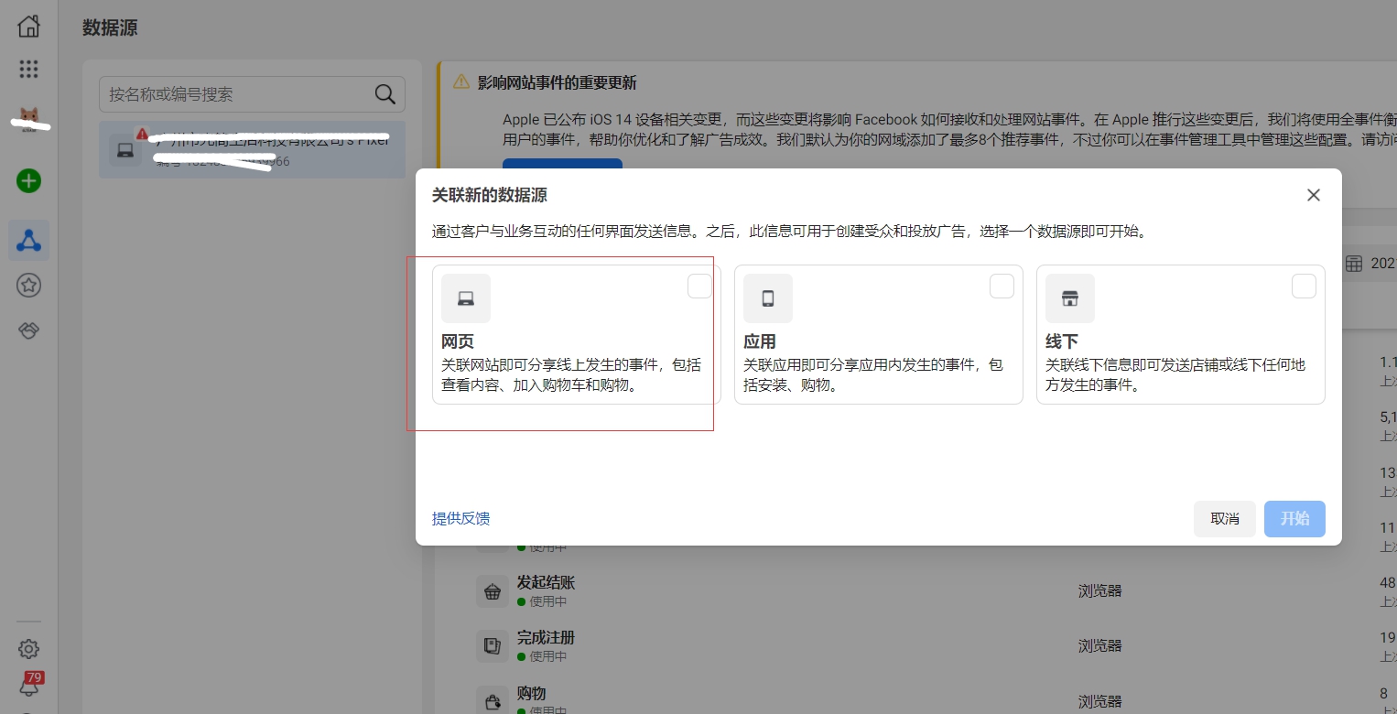This screenshot has width=1397, height=714.
Task: Click the Home icon in the left sidebar
Action: [x=28, y=27]
